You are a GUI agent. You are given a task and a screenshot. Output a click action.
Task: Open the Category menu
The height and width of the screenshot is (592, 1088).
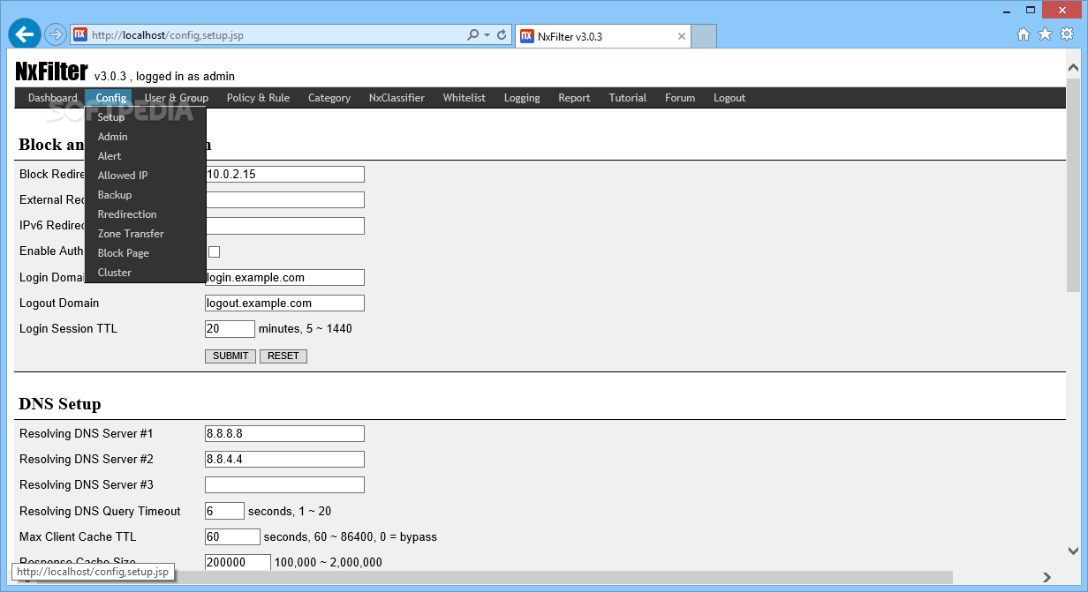pyautogui.click(x=329, y=98)
